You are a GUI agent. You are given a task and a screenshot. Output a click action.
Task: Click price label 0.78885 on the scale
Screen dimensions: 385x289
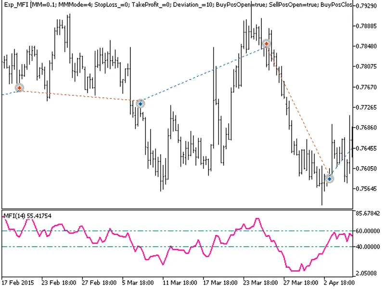tap(366, 26)
